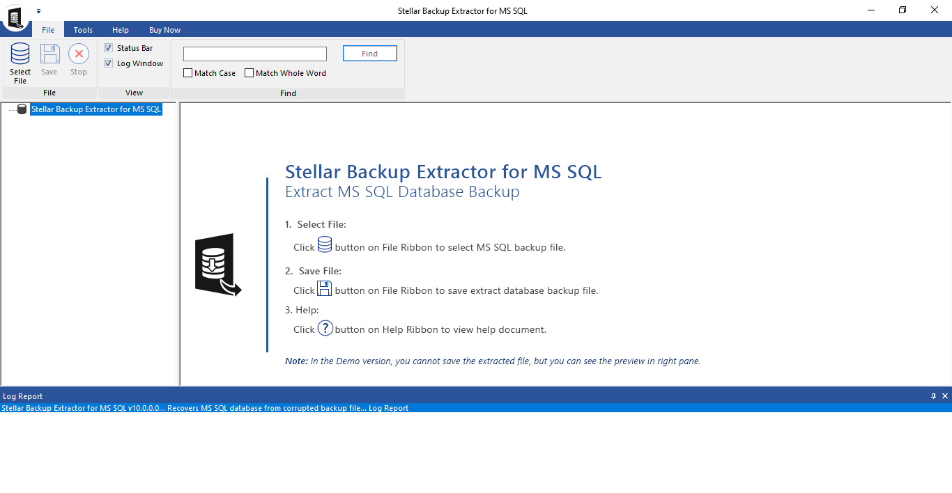This screenshot has height=493, width=952.
Task: Click the Select File database icon
Action: [20, 54]
